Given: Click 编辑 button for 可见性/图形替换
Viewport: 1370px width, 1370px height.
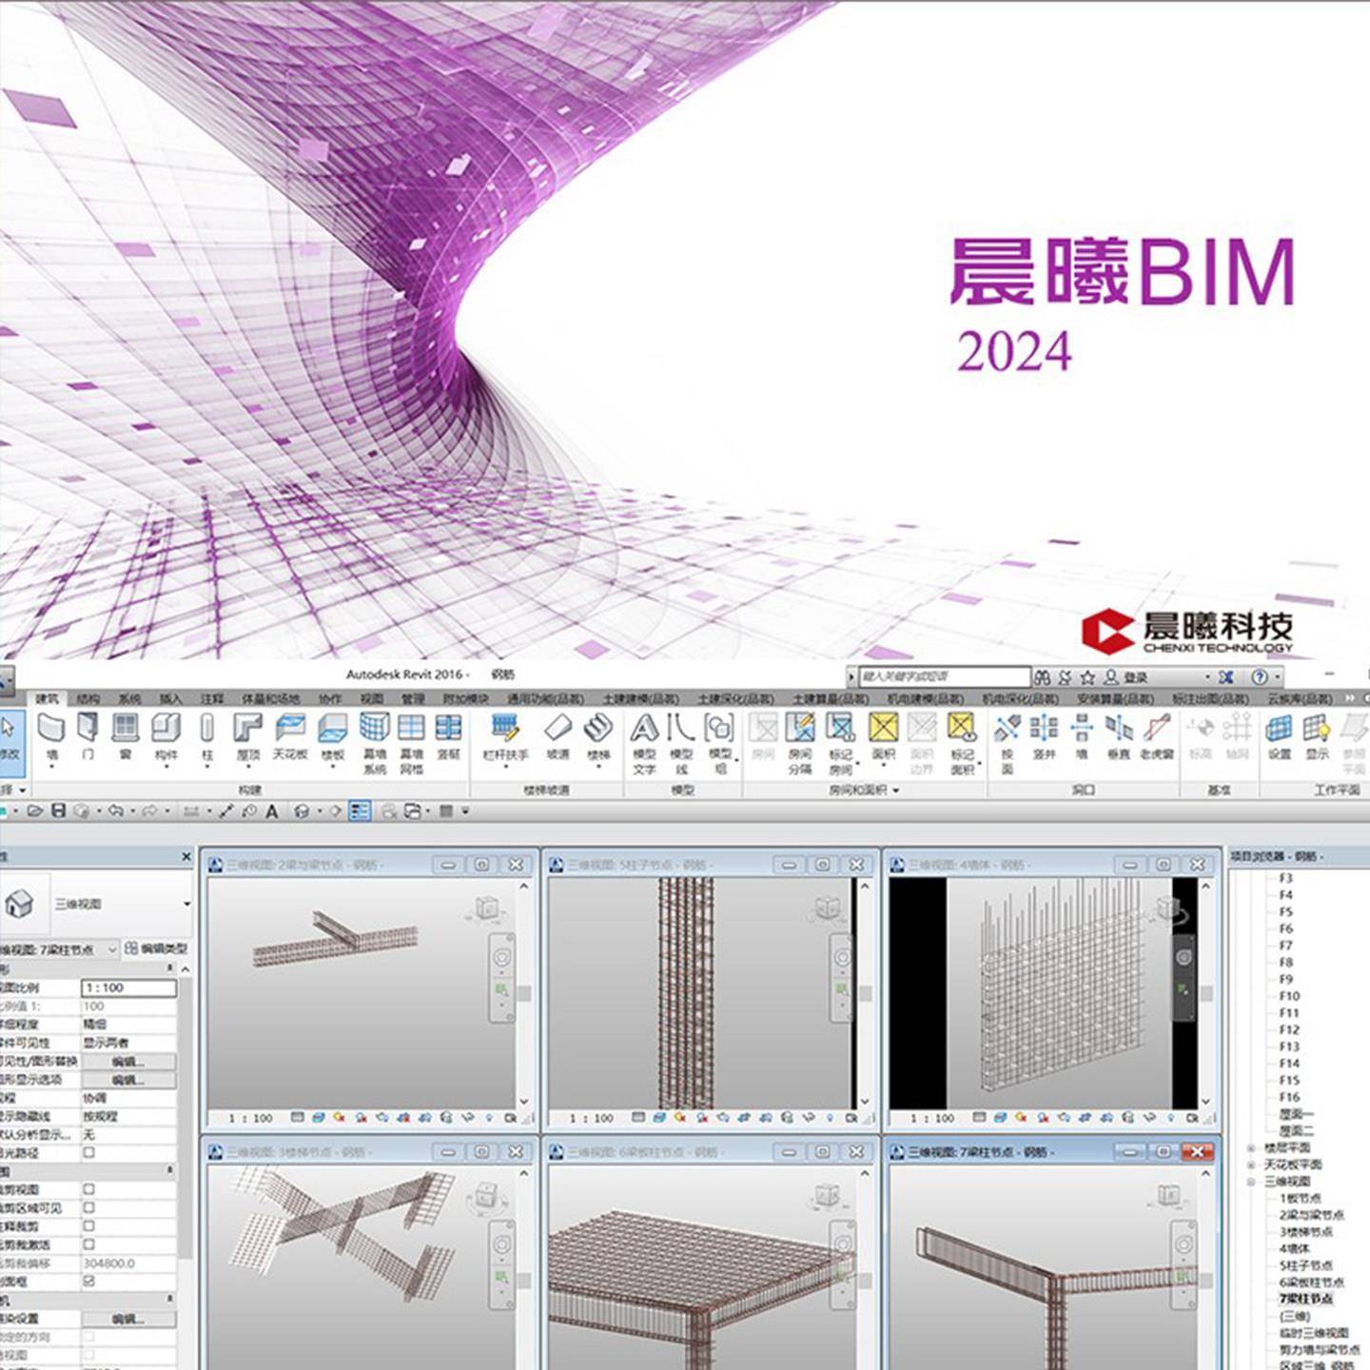Looking at the screenshot, I should [x=128, y=1062].
